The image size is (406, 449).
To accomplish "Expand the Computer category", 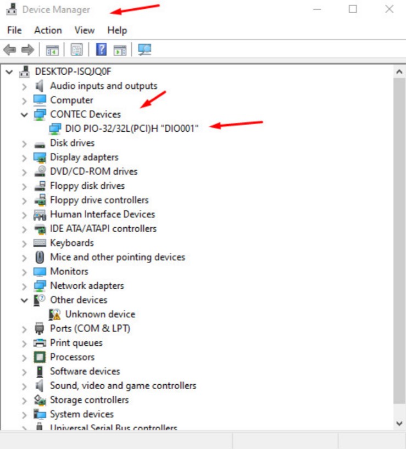I will click(x=24, y=101).
